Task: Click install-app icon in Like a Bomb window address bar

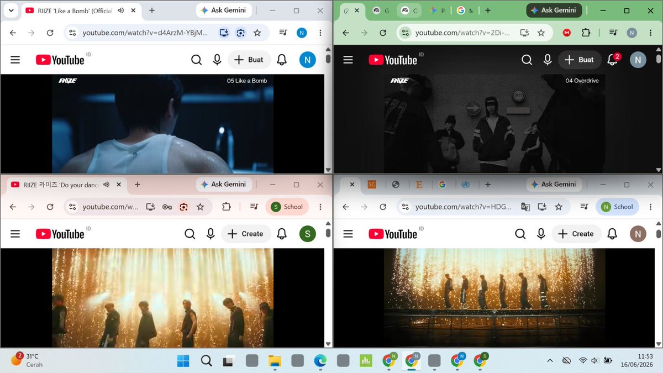Action: pos(224,33)
